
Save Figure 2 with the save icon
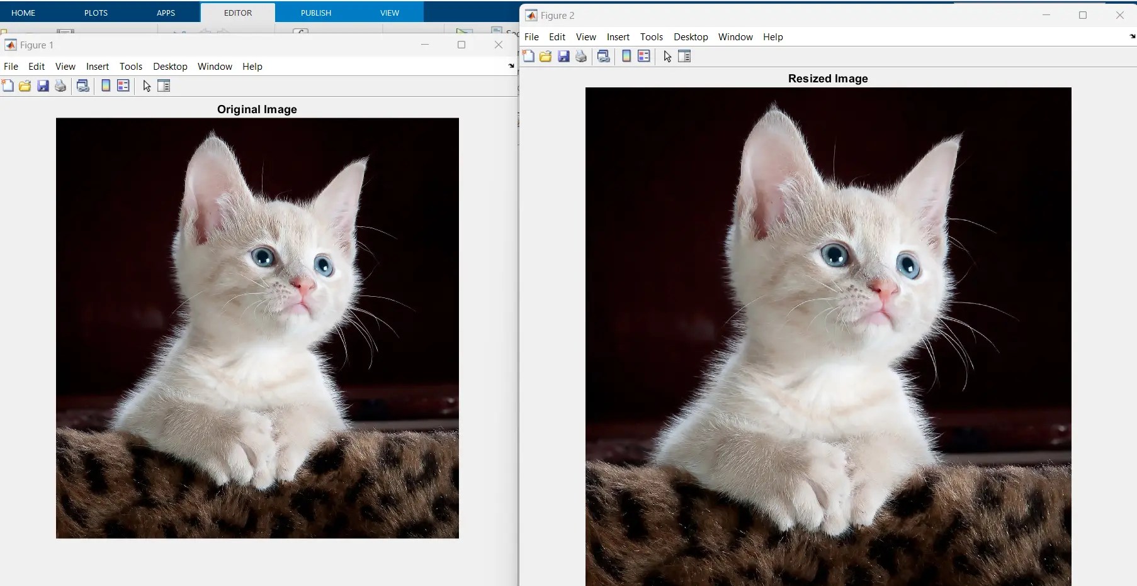pyautogui.click(x=563, y=57)
